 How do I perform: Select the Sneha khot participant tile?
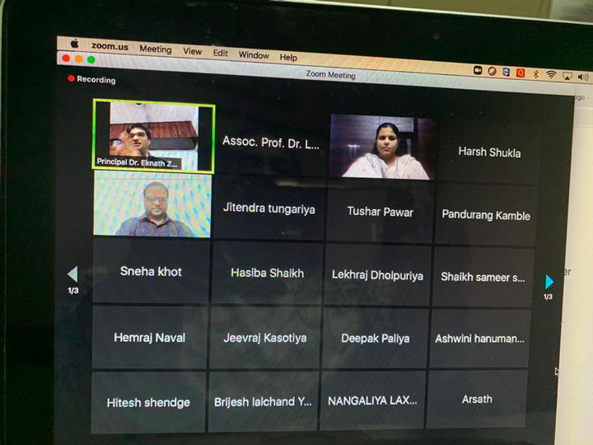[151, 271]
